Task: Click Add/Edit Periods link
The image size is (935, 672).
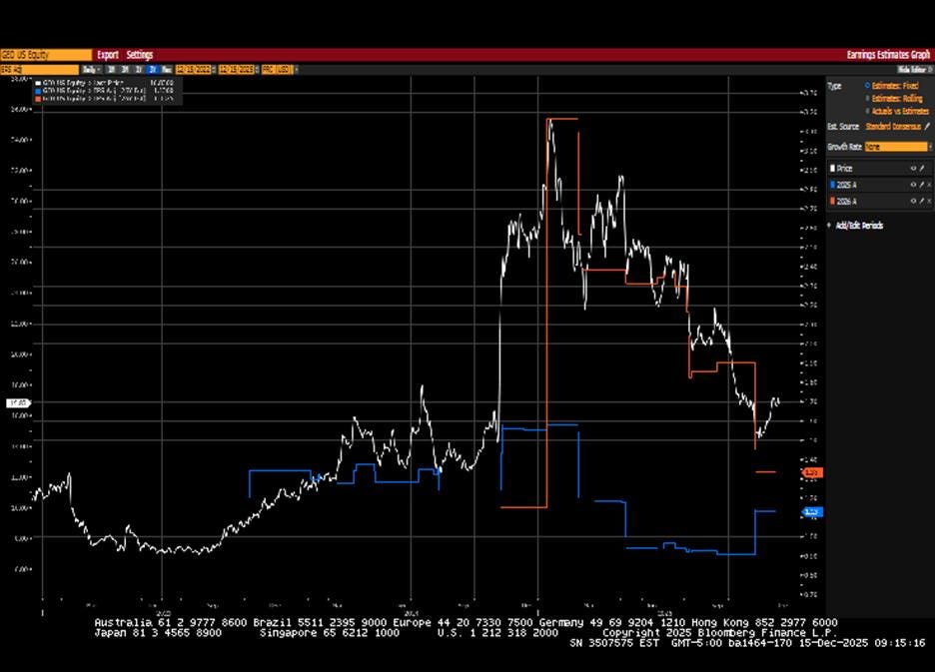Action: (859, 226)
